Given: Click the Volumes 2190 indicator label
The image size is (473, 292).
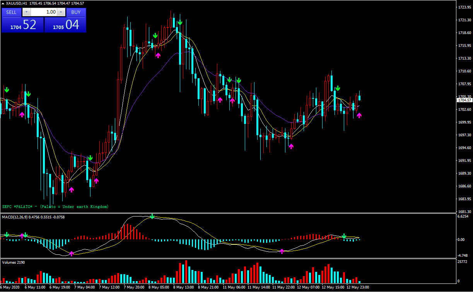Looking at the screenshot, I should 13,263.
